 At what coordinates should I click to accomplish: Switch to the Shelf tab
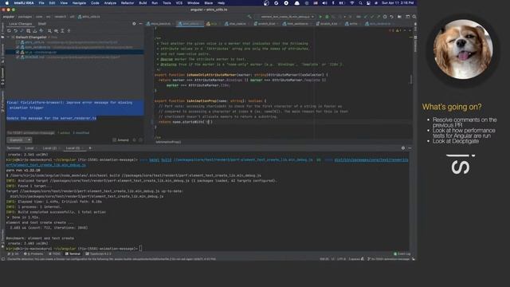pyautogui.click(x=42, y=24)
